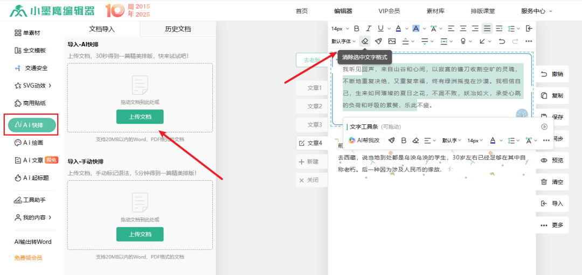
Task: Open VIP会员 in the top navigation
Action: tap(389, 11)
